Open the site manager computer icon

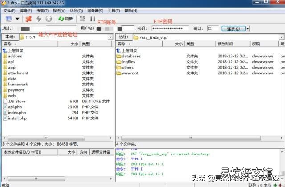point(8,19)
